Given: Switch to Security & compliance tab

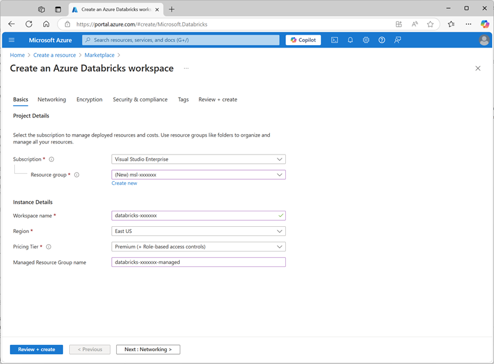Looking at the screenshot, I should coord(140,99).
